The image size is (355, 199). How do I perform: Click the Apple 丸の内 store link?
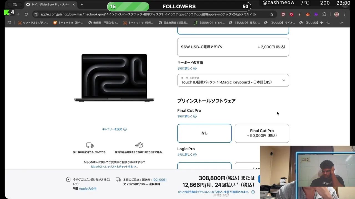pos(88,188)
